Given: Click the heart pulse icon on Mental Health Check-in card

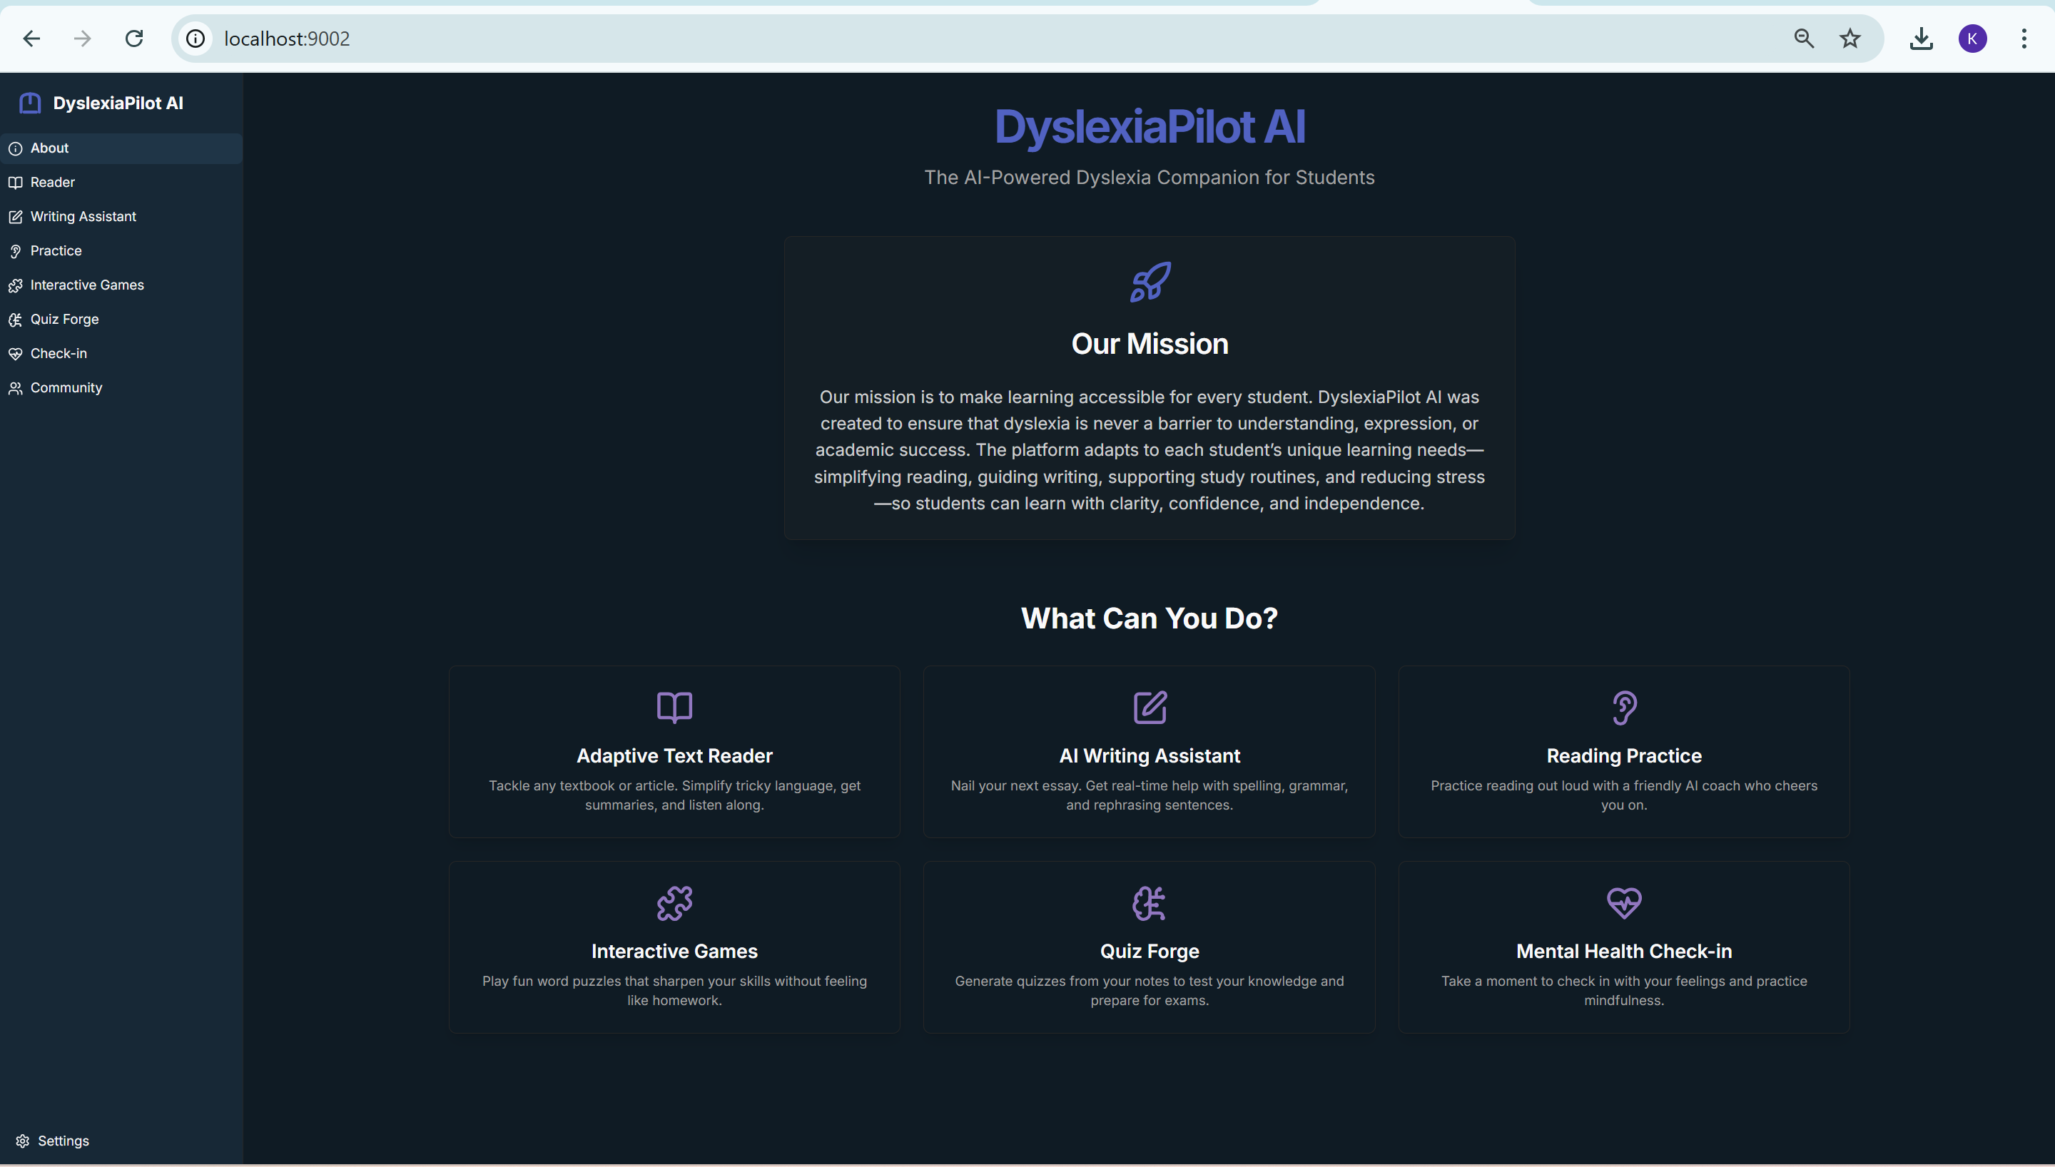Looking at the screenshot, I should point(1624,903).
